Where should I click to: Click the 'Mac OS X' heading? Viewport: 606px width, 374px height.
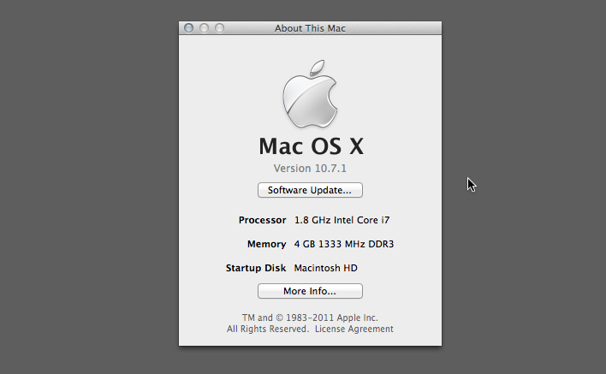[310, 145]
